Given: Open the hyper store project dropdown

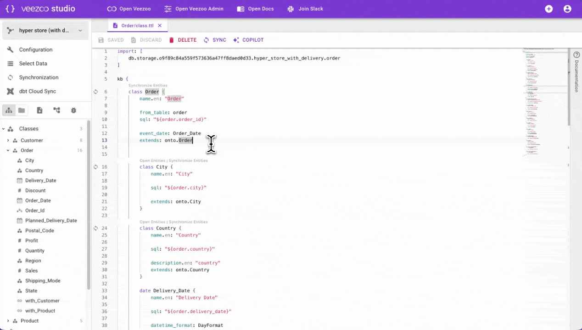Looking at the screenshot, I should point(45,31).
